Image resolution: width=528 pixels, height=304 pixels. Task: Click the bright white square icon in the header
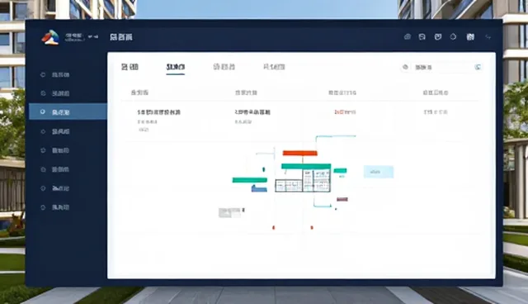[470, 36]
